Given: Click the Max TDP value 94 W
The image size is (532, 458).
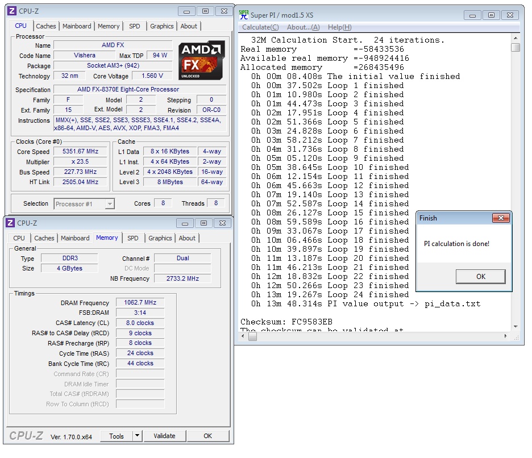Looking at the screenshot, I should tap(160, 55).
